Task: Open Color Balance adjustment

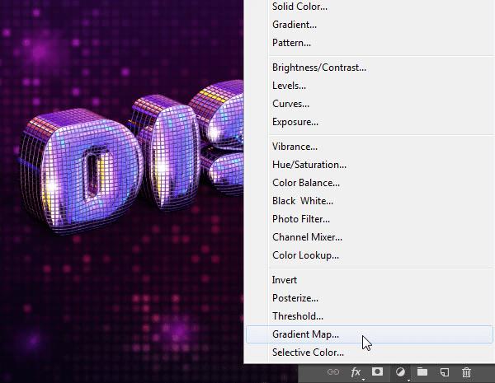Action: pyautogui.click(x=306, y=183)
